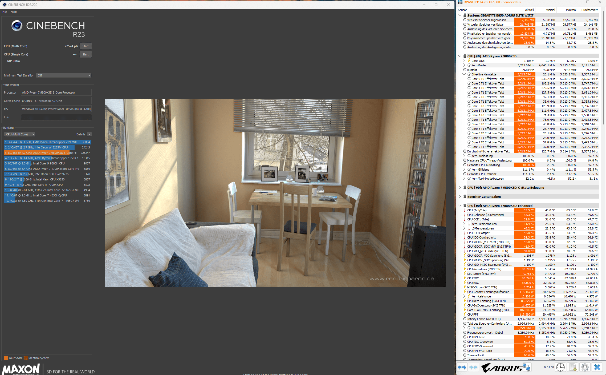Open HWiNFO sensor settings gear
This screenshot has width=606, height=375.
[585, 367]
